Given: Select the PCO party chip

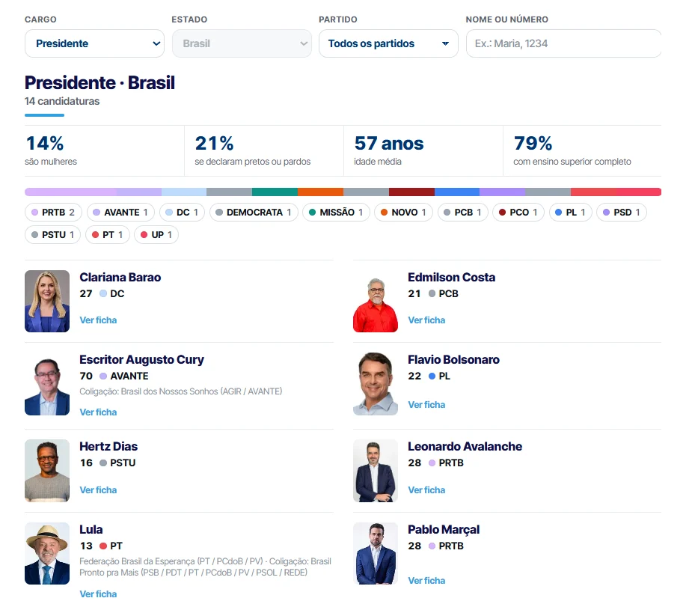Looking at the screenshot, I should tap(518, 213).
